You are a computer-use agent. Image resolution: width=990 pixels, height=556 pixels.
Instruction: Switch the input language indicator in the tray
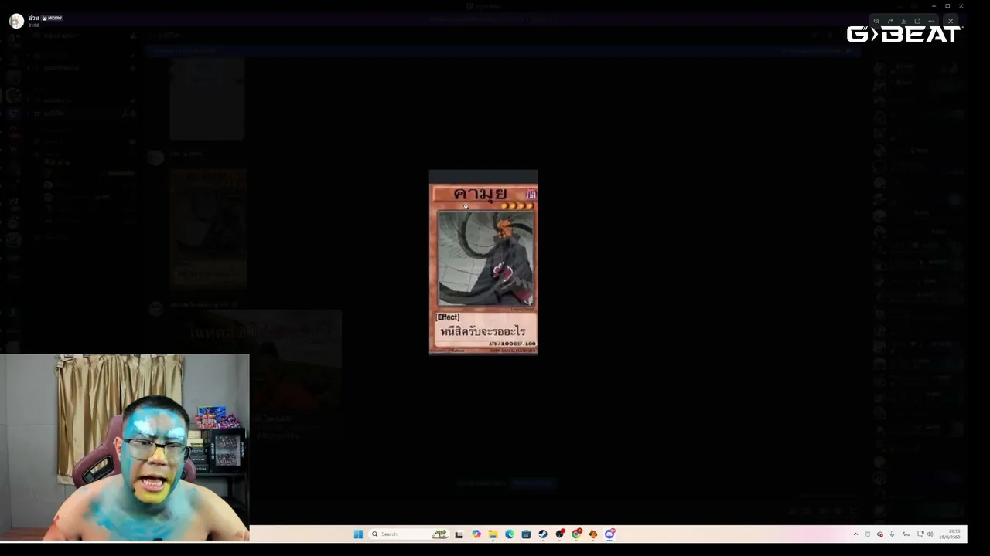pos(906,534)
